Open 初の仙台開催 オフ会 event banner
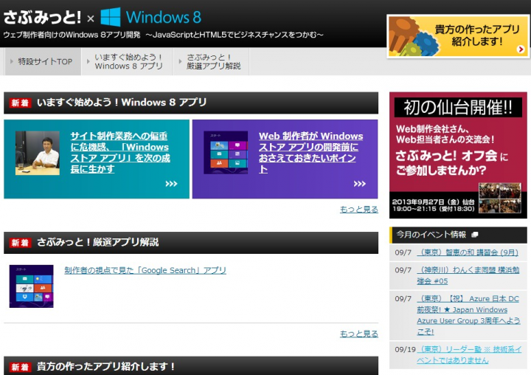 [x=458, y=155]
